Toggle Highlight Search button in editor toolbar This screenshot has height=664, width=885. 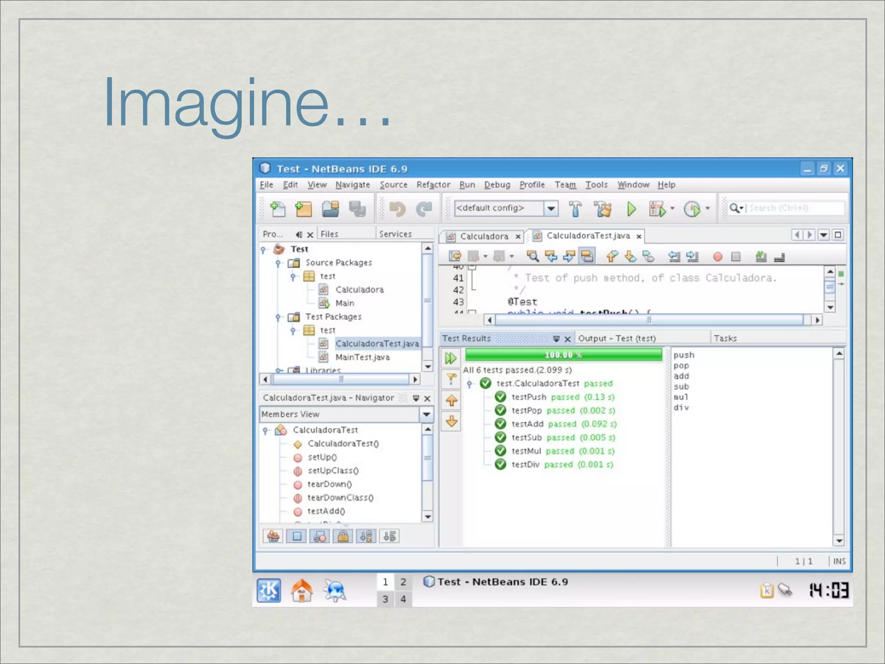pos(586,256)
